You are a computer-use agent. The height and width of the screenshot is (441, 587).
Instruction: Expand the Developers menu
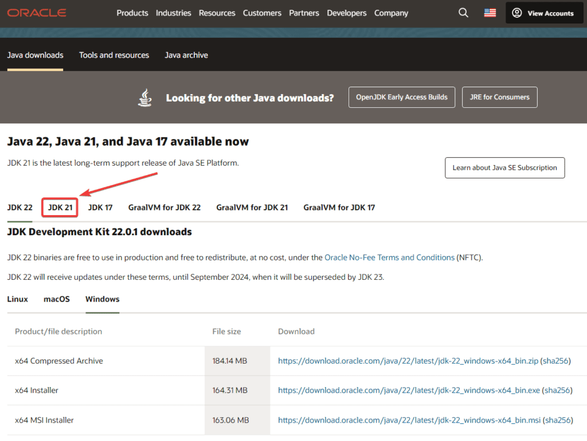[346, 13]
